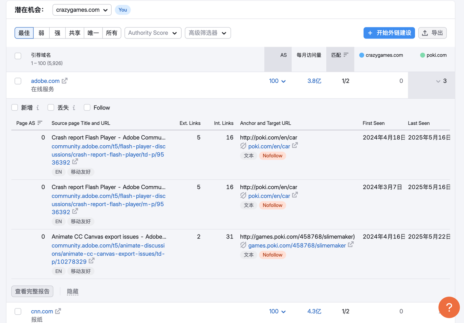The height and width of the screenshot is (323, 464).
Task: Open the Authority Score filter dropdown
Action: coord(153,33)
